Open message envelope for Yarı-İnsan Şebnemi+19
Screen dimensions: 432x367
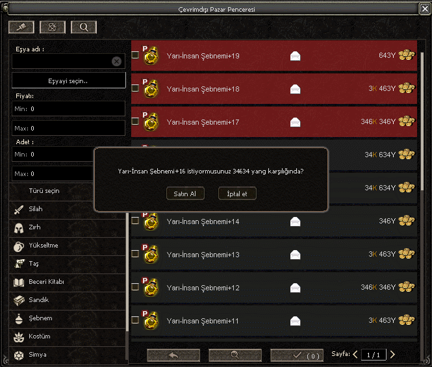pyautogui.click(x=295, y=56)
